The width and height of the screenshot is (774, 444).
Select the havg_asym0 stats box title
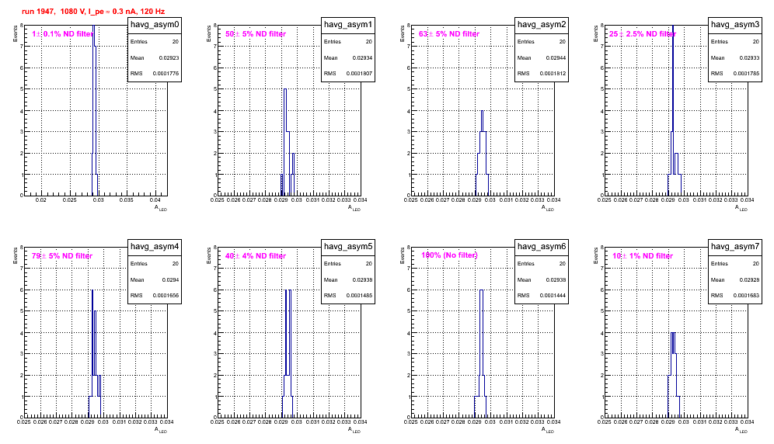click(x=155, y=25)
